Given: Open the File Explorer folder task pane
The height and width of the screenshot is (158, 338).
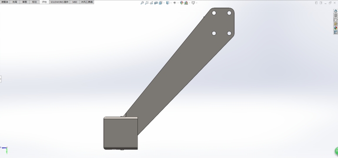Looking at the screenshot, I should [336, 20].
